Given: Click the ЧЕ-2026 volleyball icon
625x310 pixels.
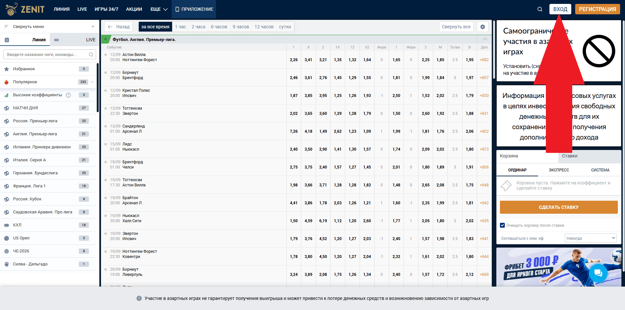Looking at the screenshot, I should tap(7, 251).
